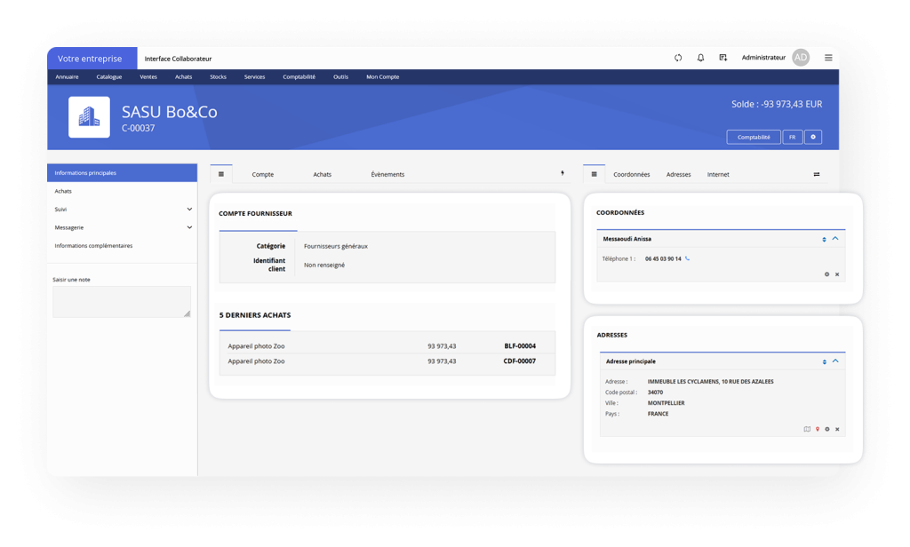910x547 pixels.
Task: Open the map icon in Adresse principale
Action: tap(807, 429)
